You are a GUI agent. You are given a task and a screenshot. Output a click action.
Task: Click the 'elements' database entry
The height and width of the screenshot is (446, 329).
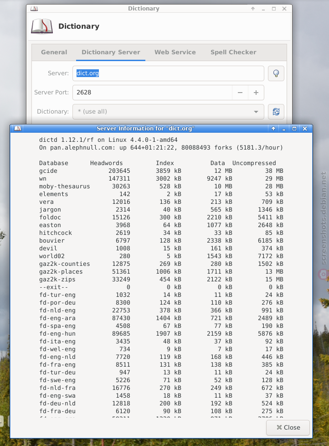pos(54,194)
